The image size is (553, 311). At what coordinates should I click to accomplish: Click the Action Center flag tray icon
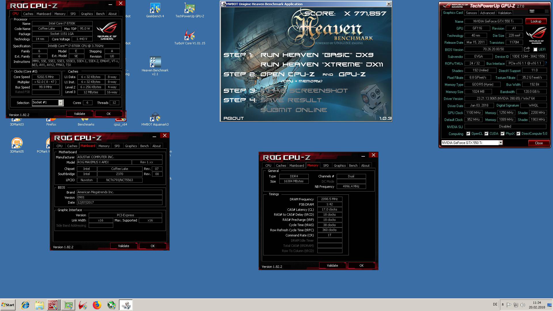pos(509,305)
